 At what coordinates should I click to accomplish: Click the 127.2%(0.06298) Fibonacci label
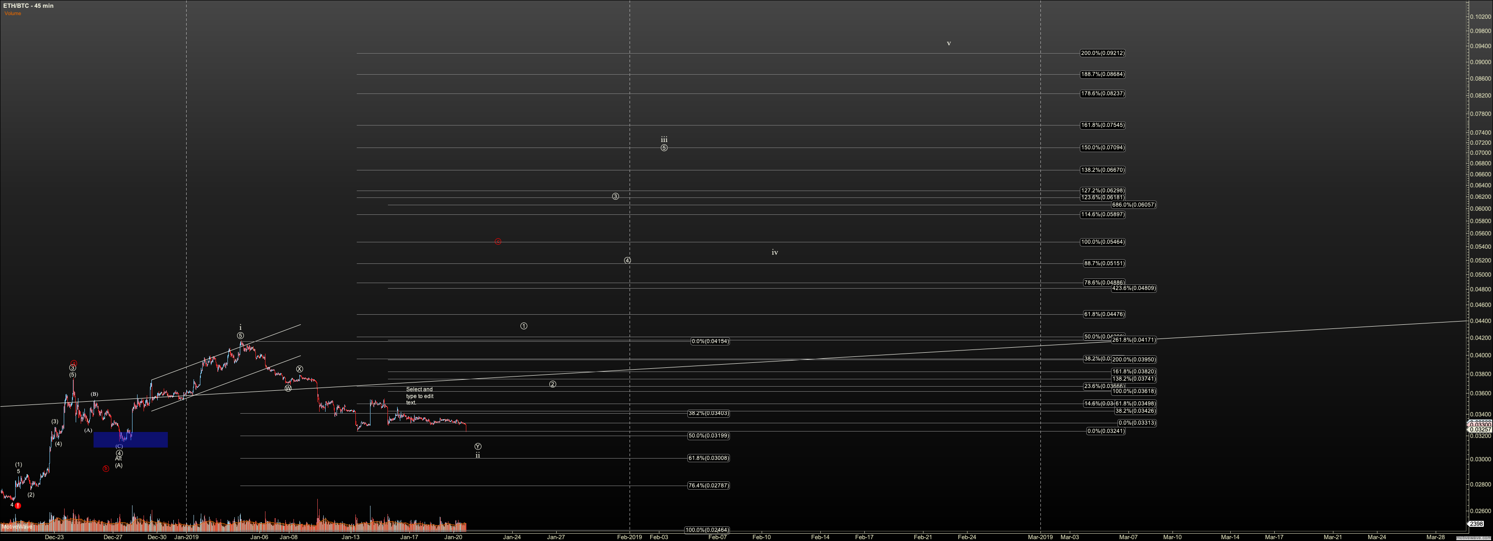pos(1102,191)
